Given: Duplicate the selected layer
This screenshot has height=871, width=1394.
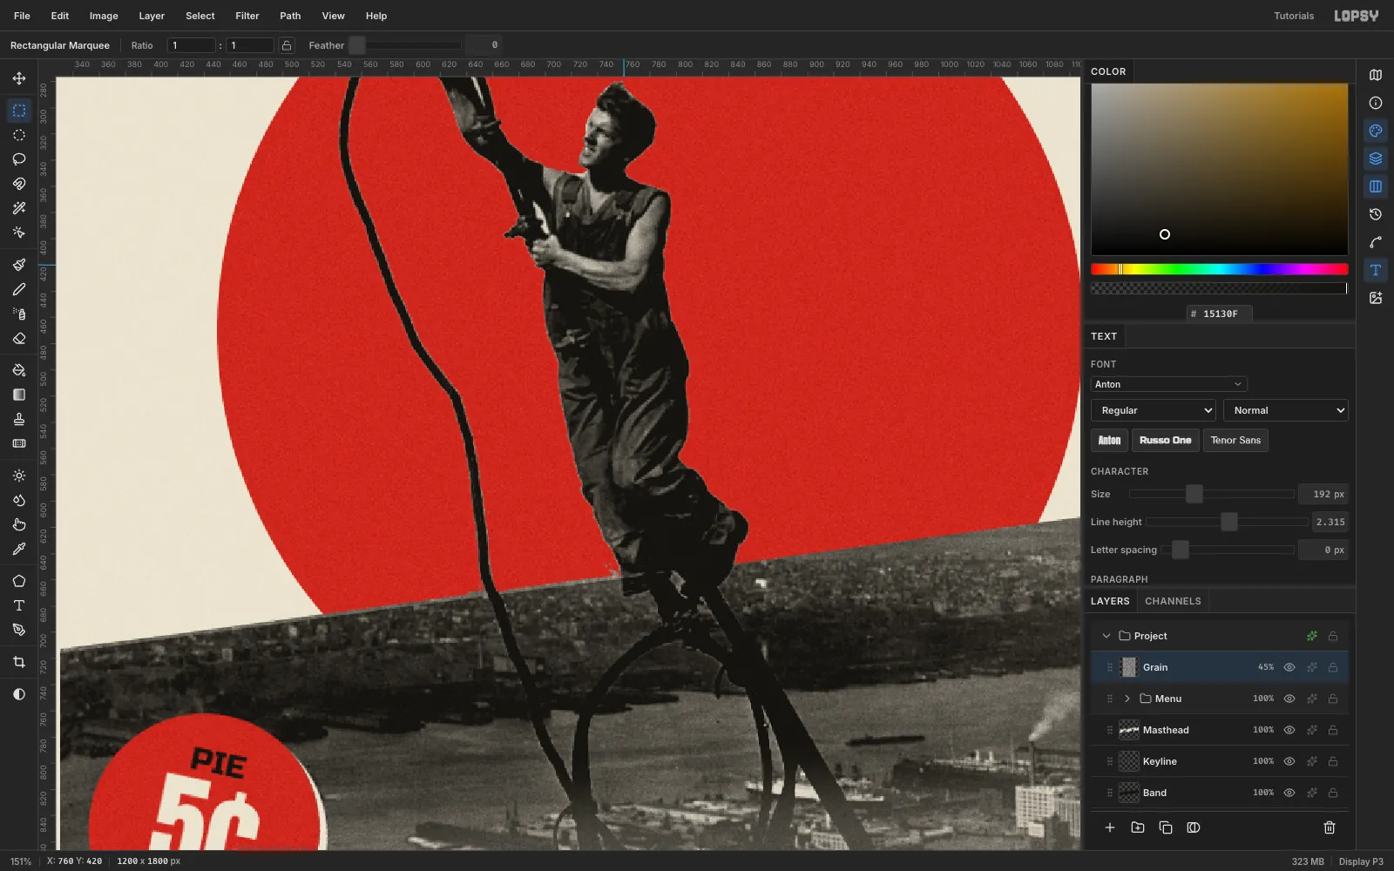Looking at the screenshot, I should (x=1166, y=827).
